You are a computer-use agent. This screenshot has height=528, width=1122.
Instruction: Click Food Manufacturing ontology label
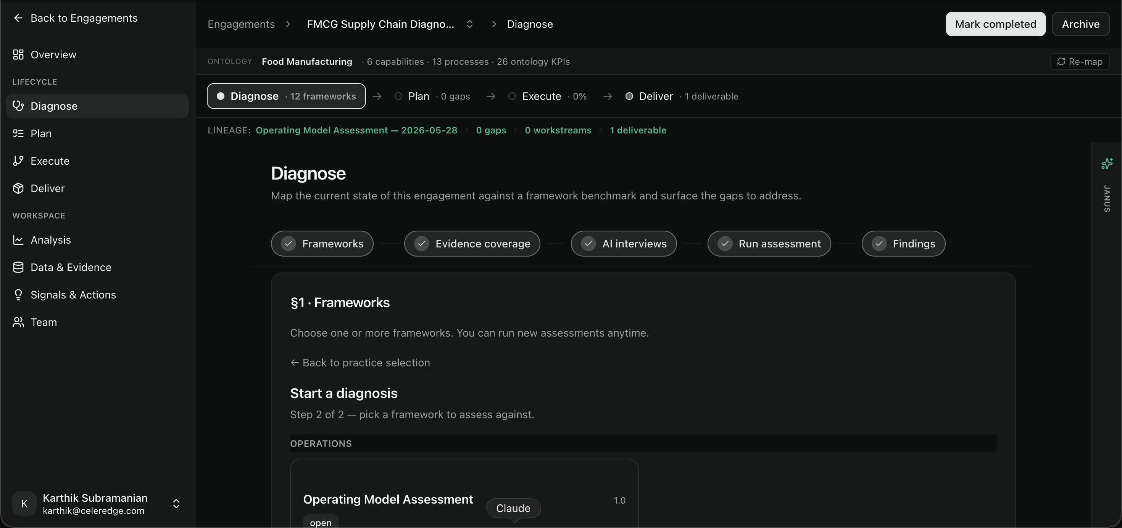click(x=306, y=61)
